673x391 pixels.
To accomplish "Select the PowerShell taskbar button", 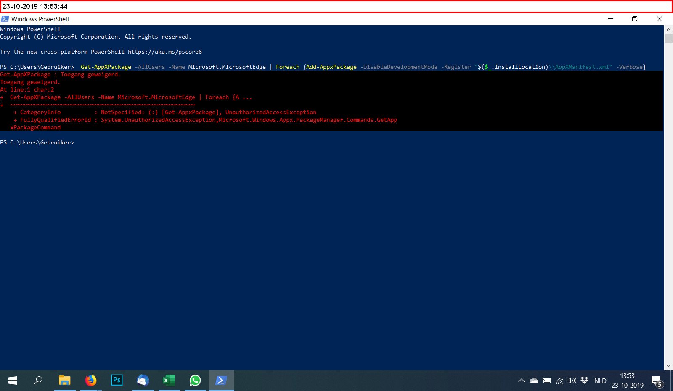I will (221, 381).
